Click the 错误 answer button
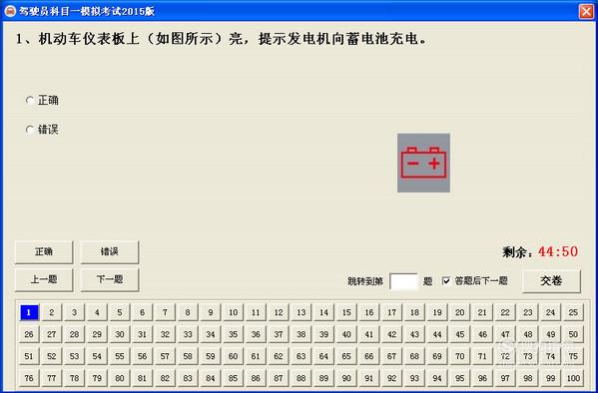Image resolution: width=598 pixels, height=393 pixels. pyautogui.click(x=110, y=251)
